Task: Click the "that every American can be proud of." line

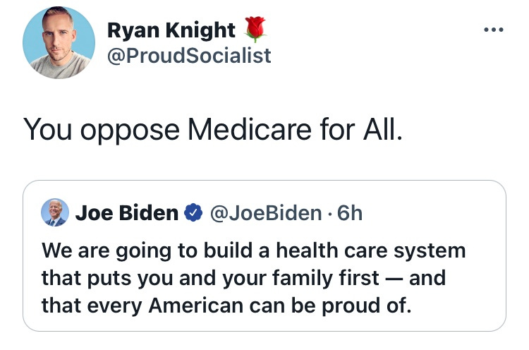Action: coord(226,306)
